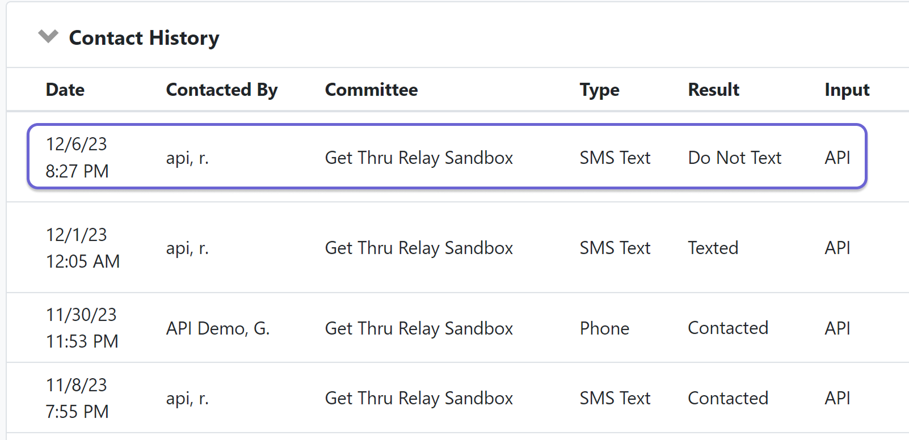Click the chevron beside Contact History
The image size is (909, 440).
pyautogui.click(x=48, y=36)
